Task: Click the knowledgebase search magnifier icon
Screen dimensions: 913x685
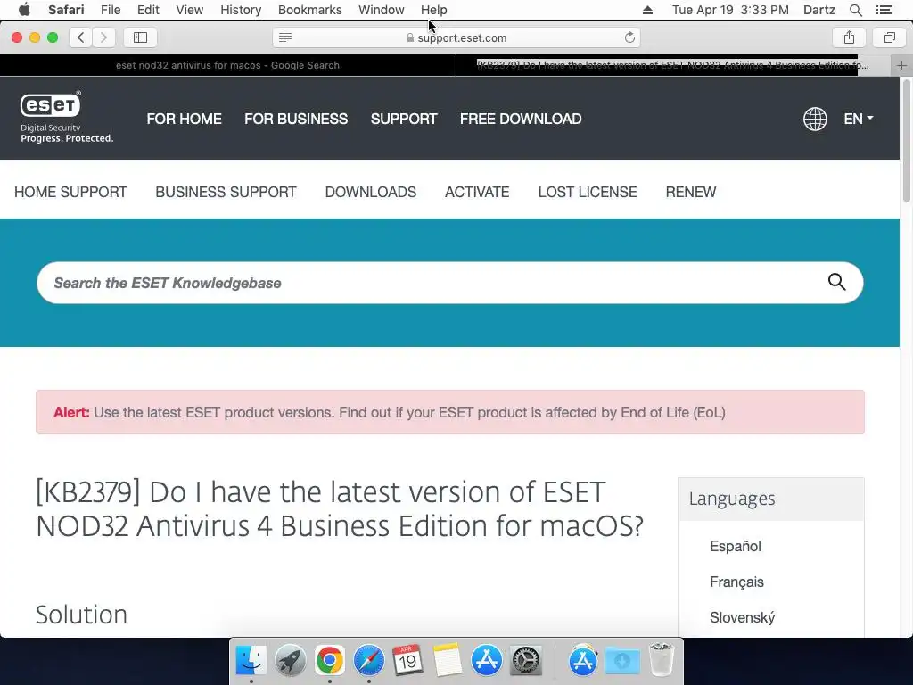Action: pos(836,283)
